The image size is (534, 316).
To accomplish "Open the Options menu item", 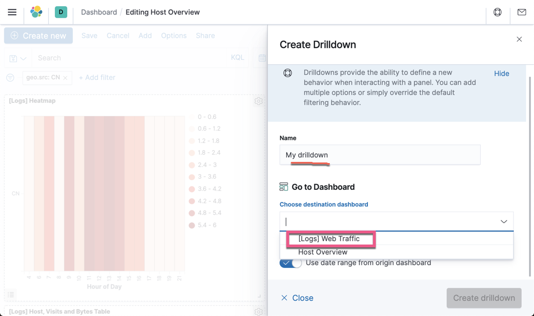I will [174, 36].
